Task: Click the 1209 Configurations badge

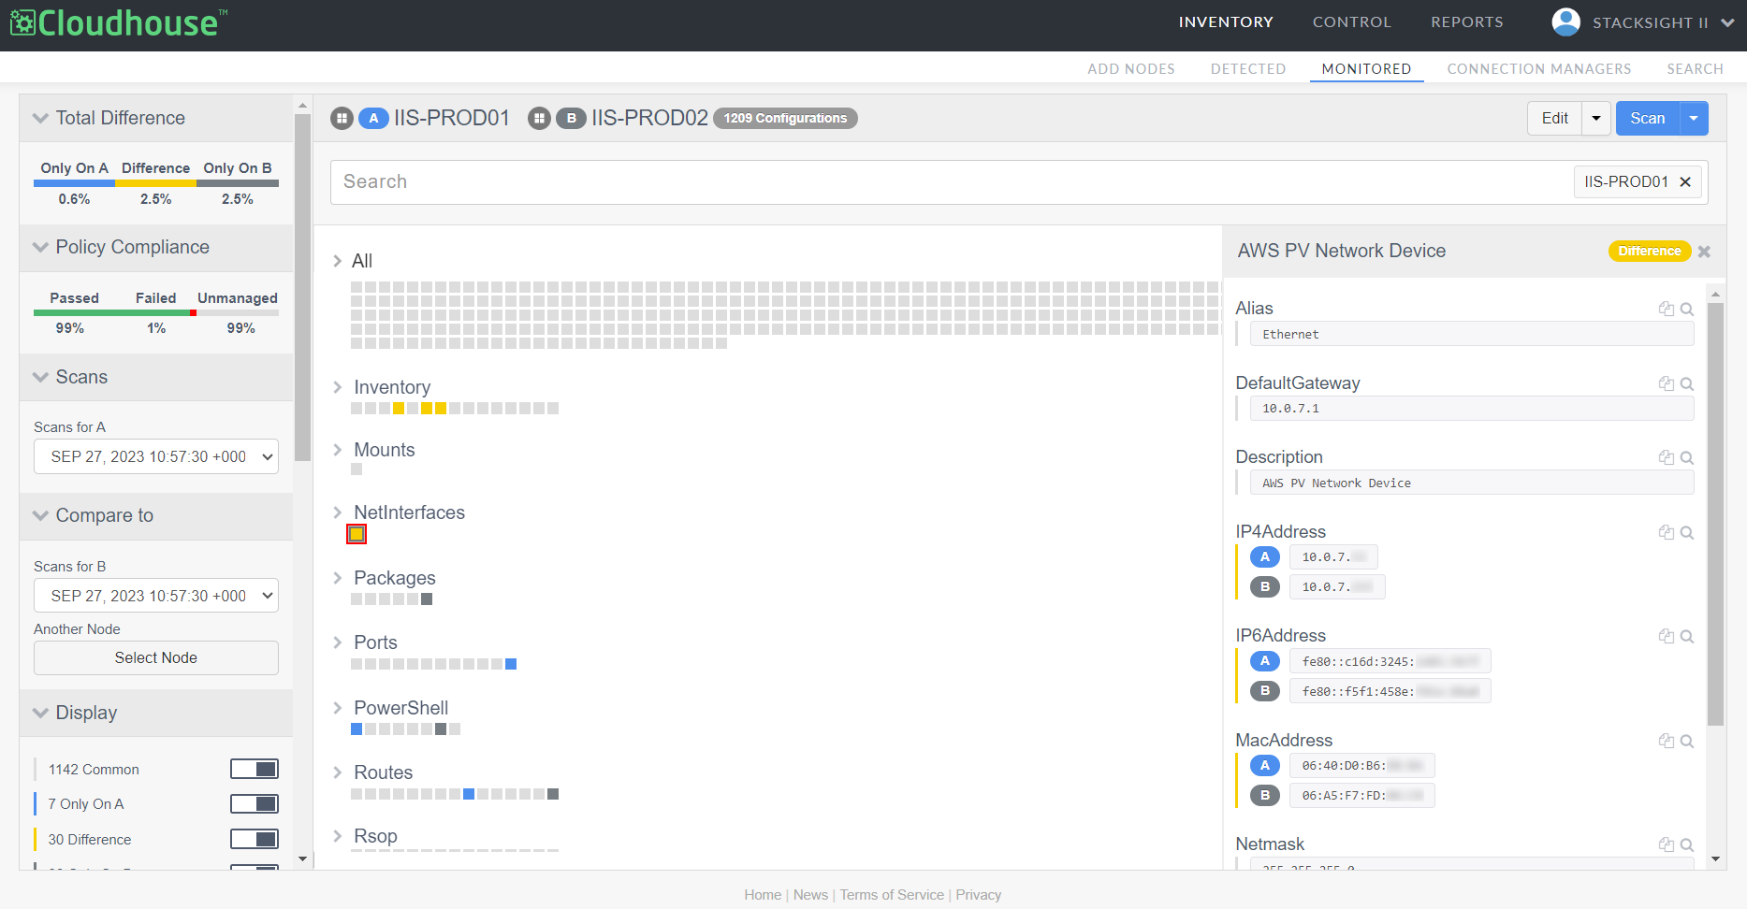Action: 785,118
